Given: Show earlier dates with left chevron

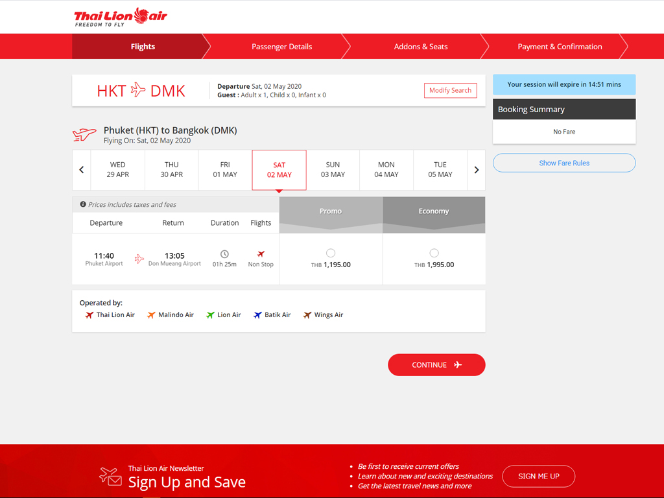Looking at the screenshot, I should [x=82, y=170].
